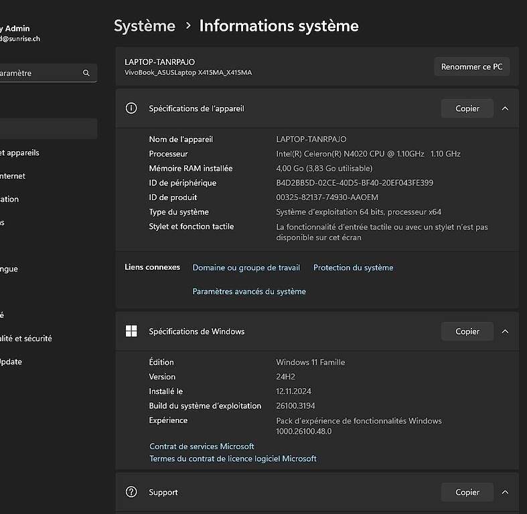Open Domaine ou groupe de travail link
527x514 pixels.
point(246,268)
